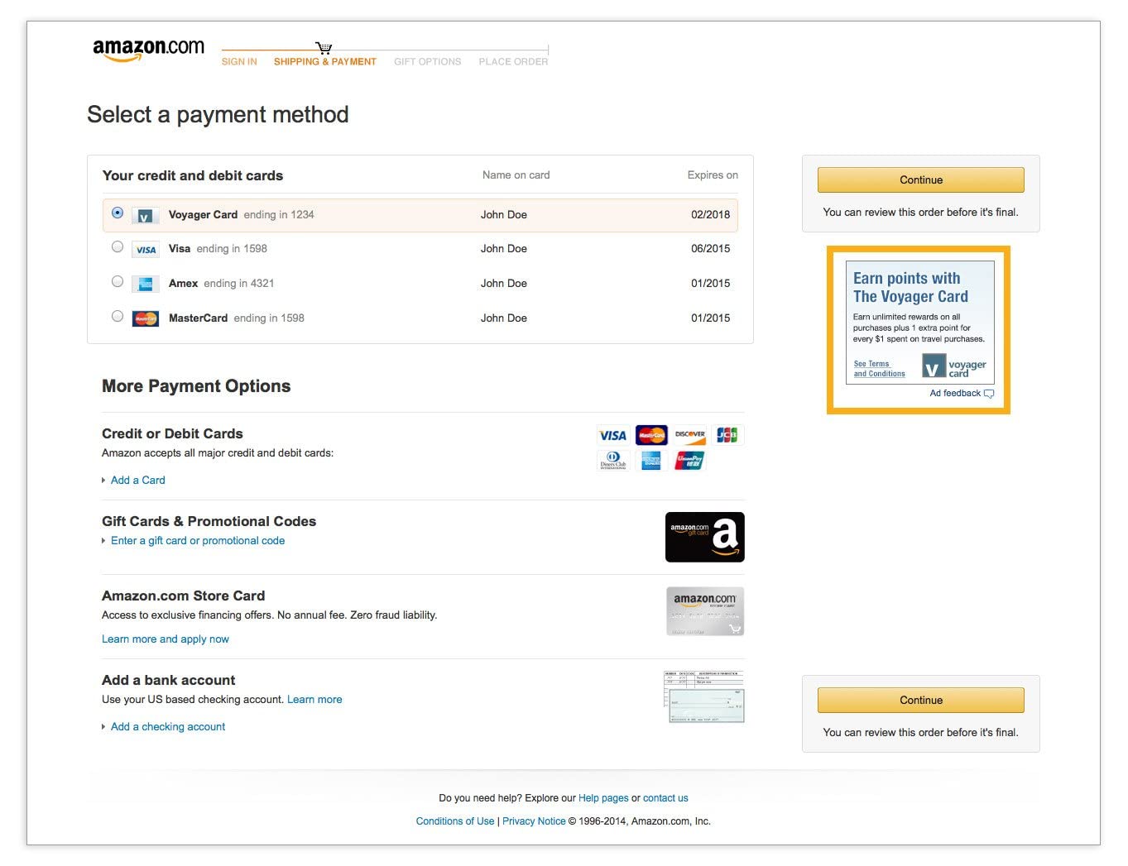Click the American Express icon under accepted cards
The image size is (1128, 866).
click(x=651, y=461)
